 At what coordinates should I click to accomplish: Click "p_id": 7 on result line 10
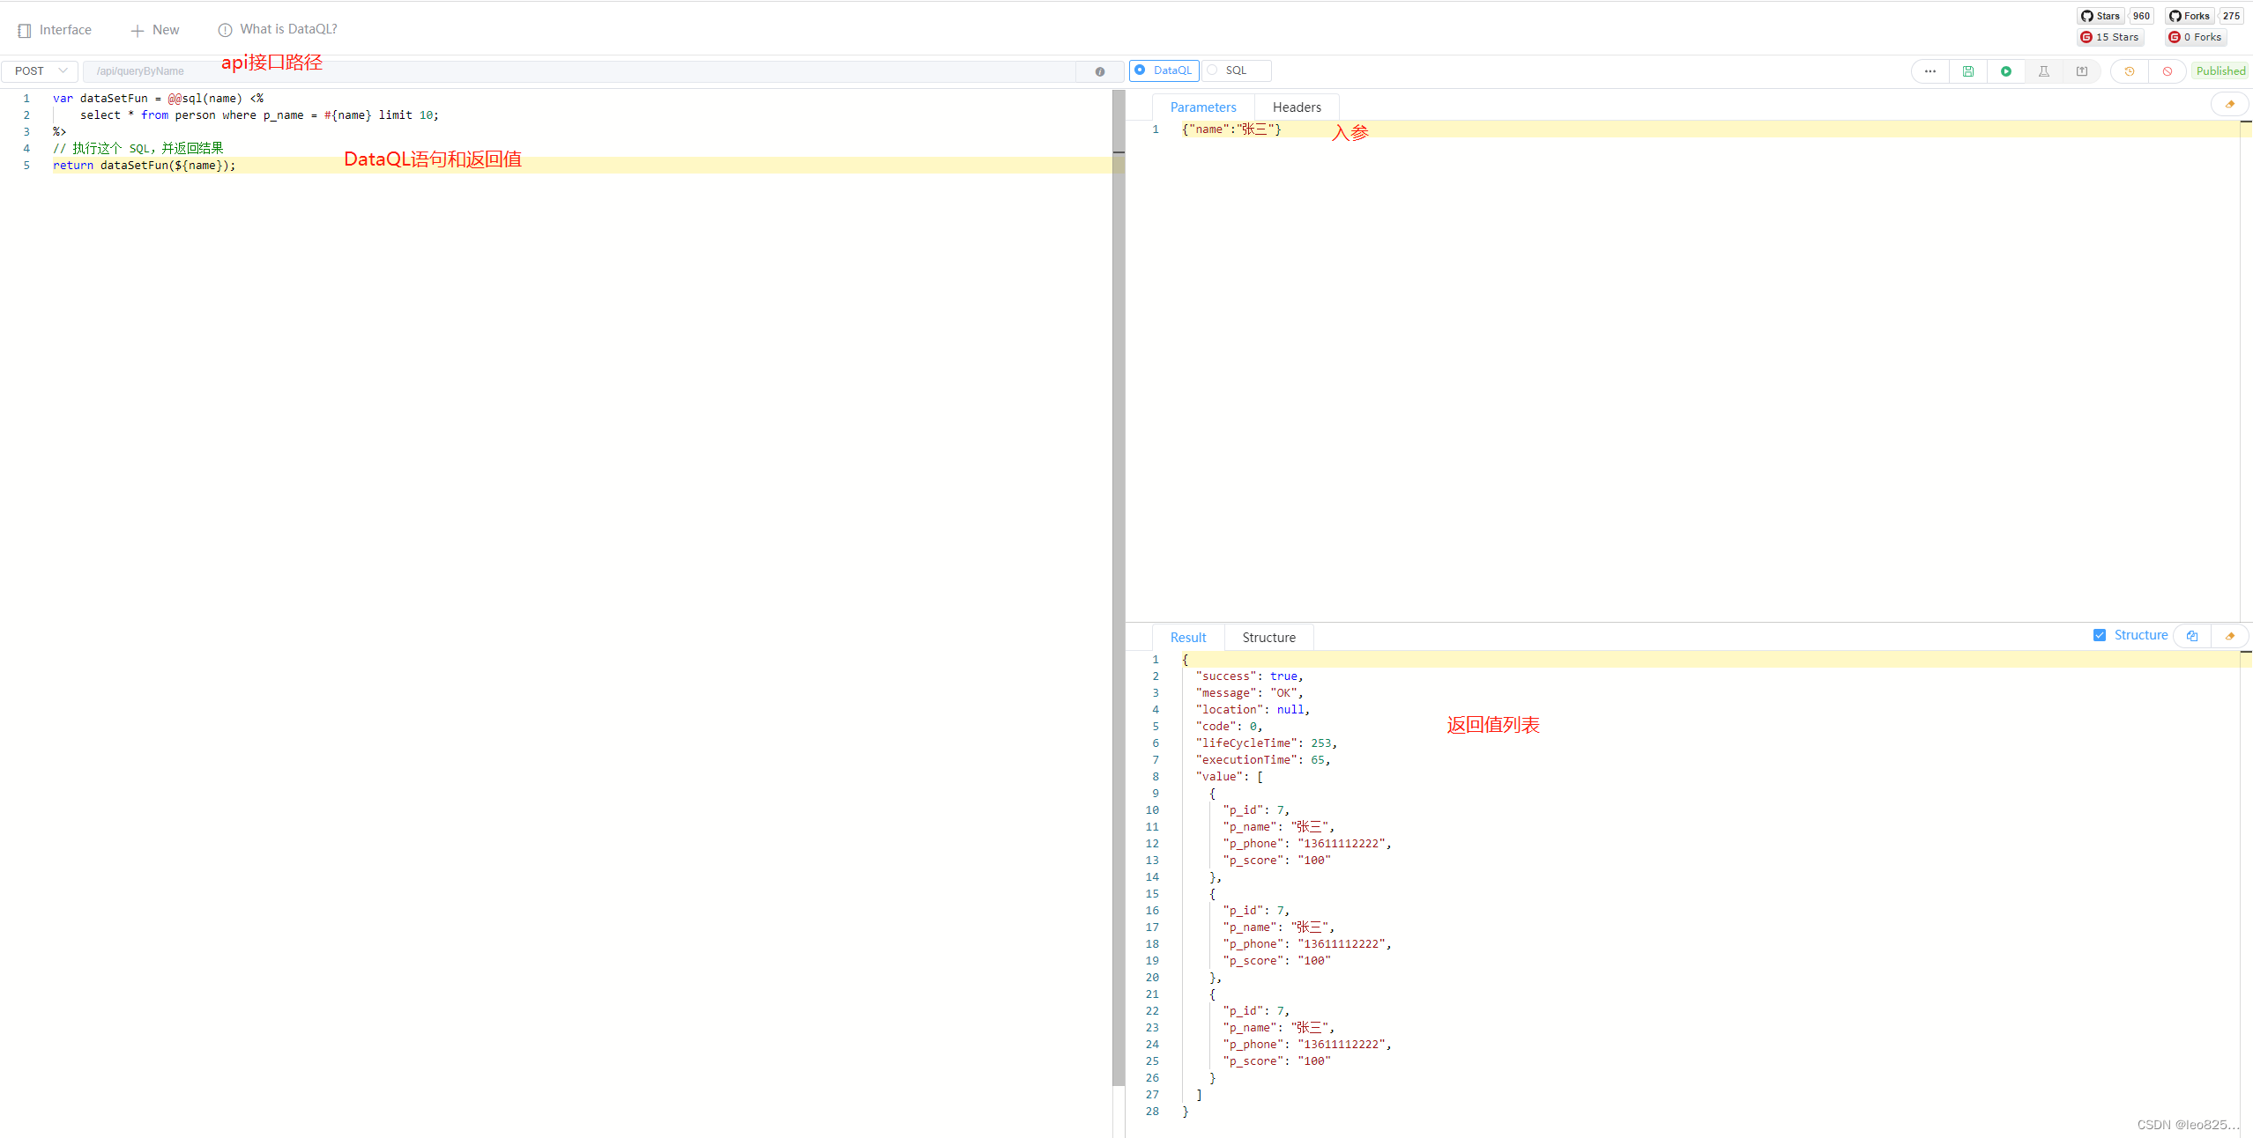point(1256,810)
